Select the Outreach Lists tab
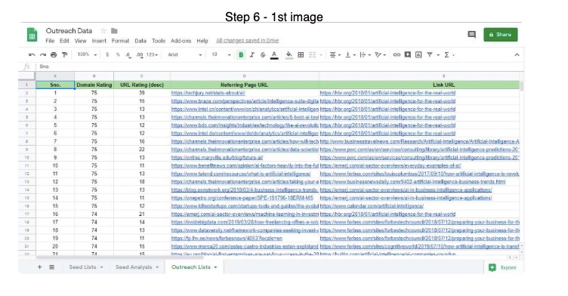The image size is (568, 296). tap(194, 267)
